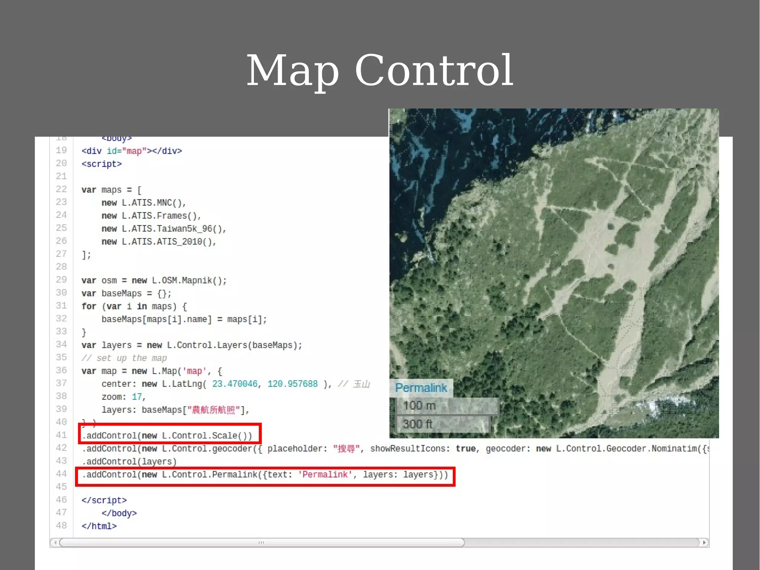Click 'layers: baseMaps[...]' line
This screenshot has width=760, height=570.
[x=175, y=410]
